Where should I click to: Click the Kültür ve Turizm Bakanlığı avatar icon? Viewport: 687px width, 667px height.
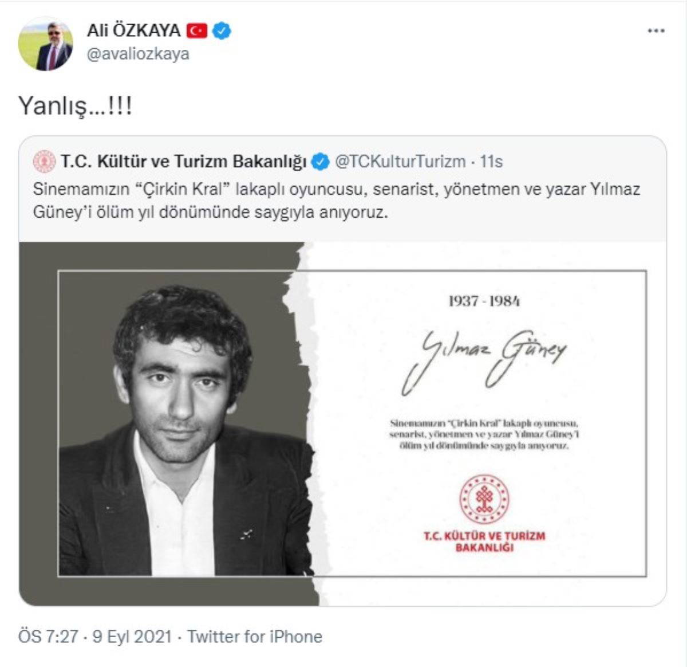(x=44, y=162)
